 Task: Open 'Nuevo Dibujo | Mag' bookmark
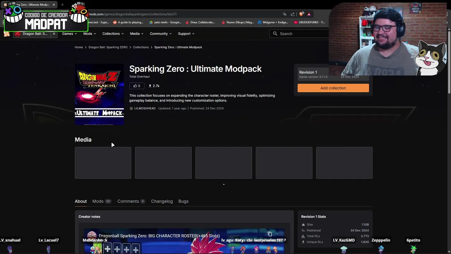(237, 22)
